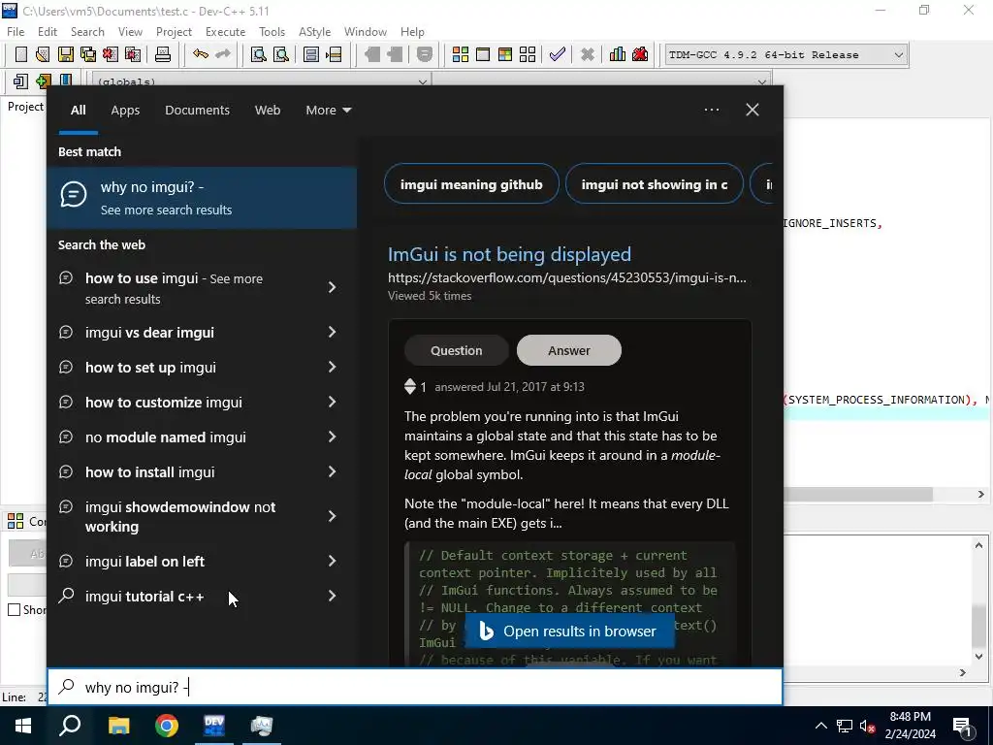Expand the 'how to install imgui' chevron

click(332, 471)
